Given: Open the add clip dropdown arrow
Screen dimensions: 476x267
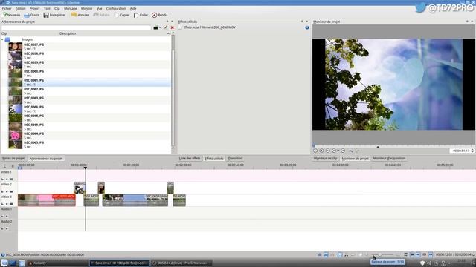Looking at the screenshot, I should click(160, 27).
